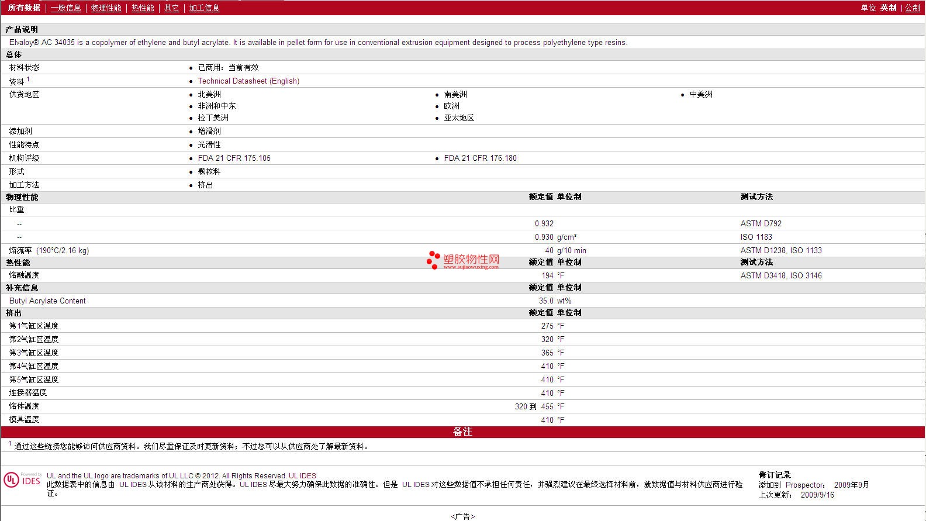
Task: Select the 365 °F value for 第3气缸区温度
Action: [553, 353]
